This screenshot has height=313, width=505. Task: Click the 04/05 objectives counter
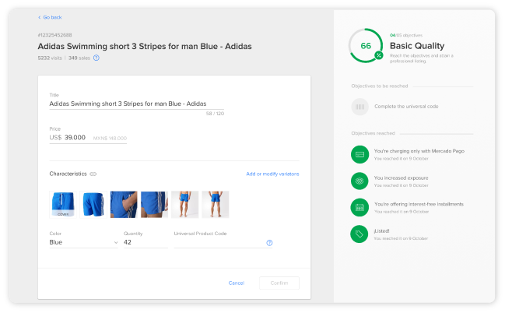click(406, 35)
